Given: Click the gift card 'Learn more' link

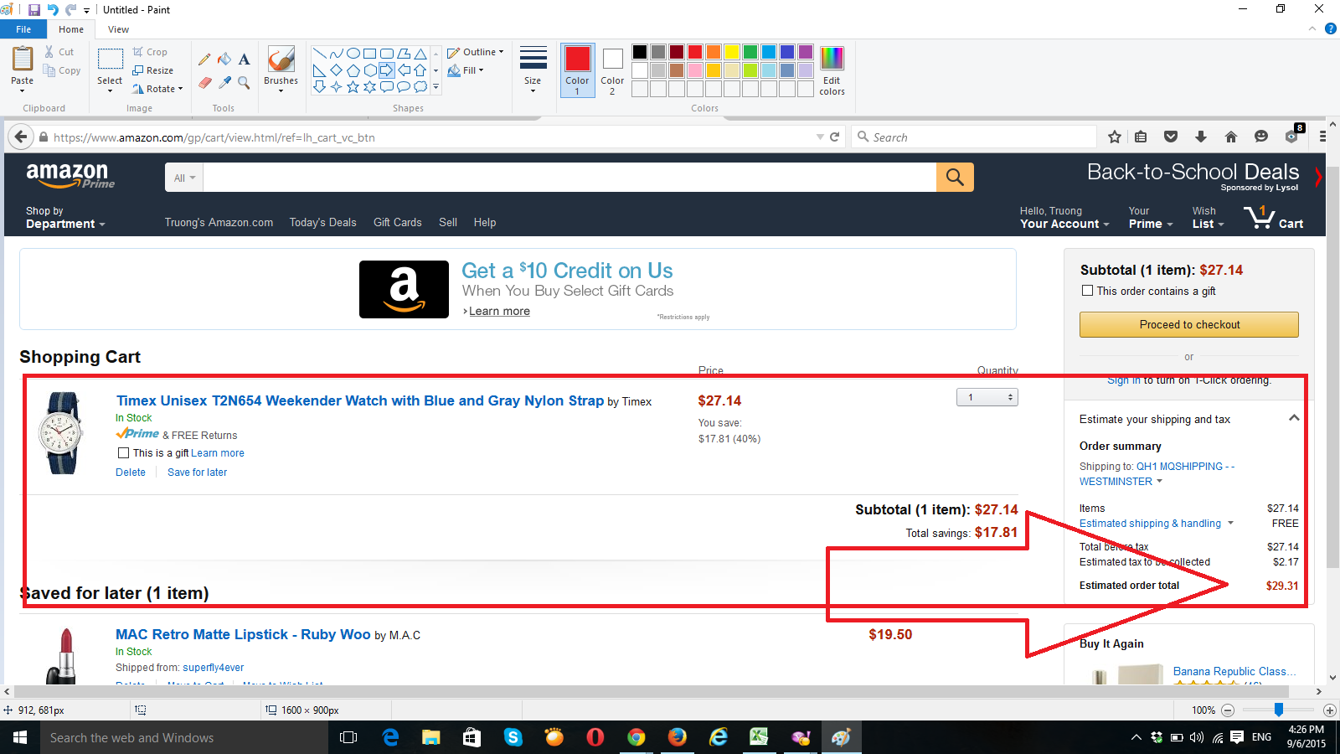Looking at the screenshot, I should (499, 311).
